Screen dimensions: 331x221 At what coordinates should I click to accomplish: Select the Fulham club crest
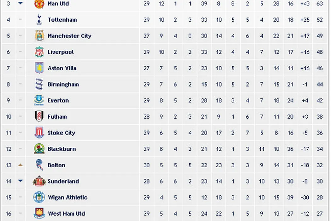pyautogui.click(x=39, y=116)
